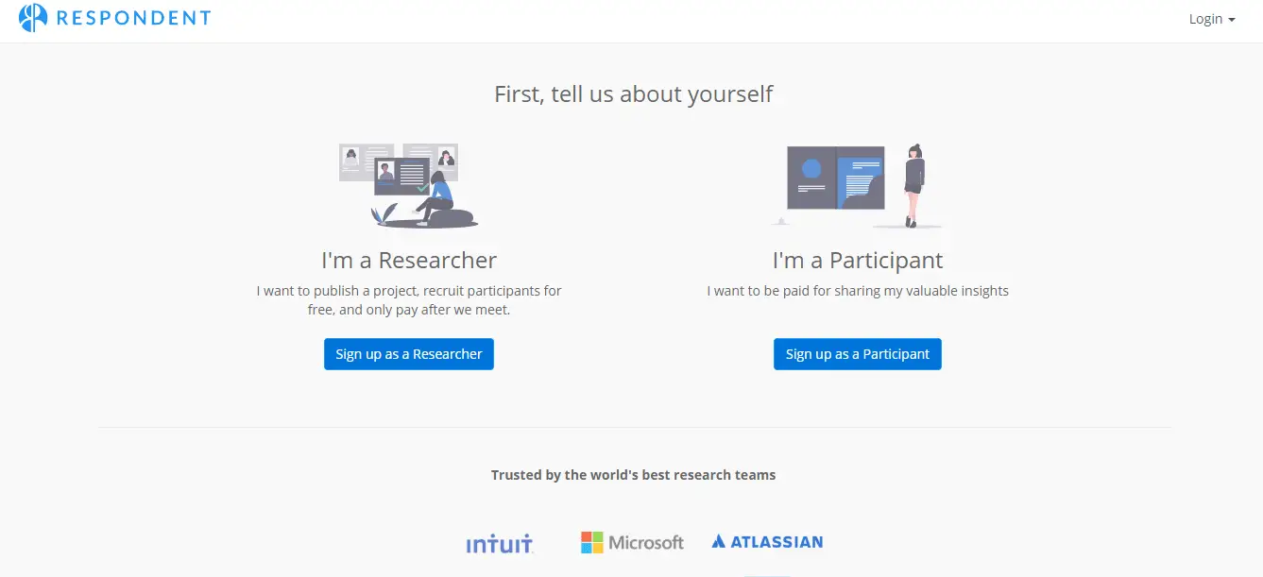The image size is (1263, 577).
Task: Select the 'I'm a Researcher' heading
Action: [409, 260]
